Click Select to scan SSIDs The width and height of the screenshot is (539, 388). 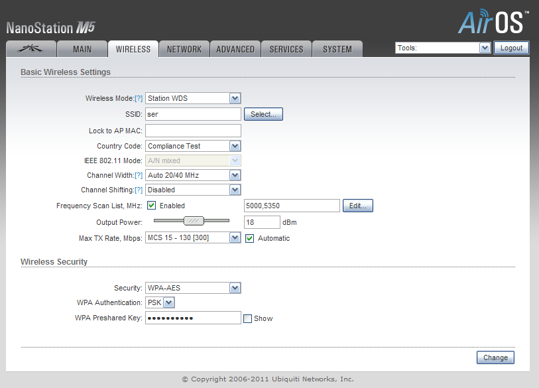(263, 114)
